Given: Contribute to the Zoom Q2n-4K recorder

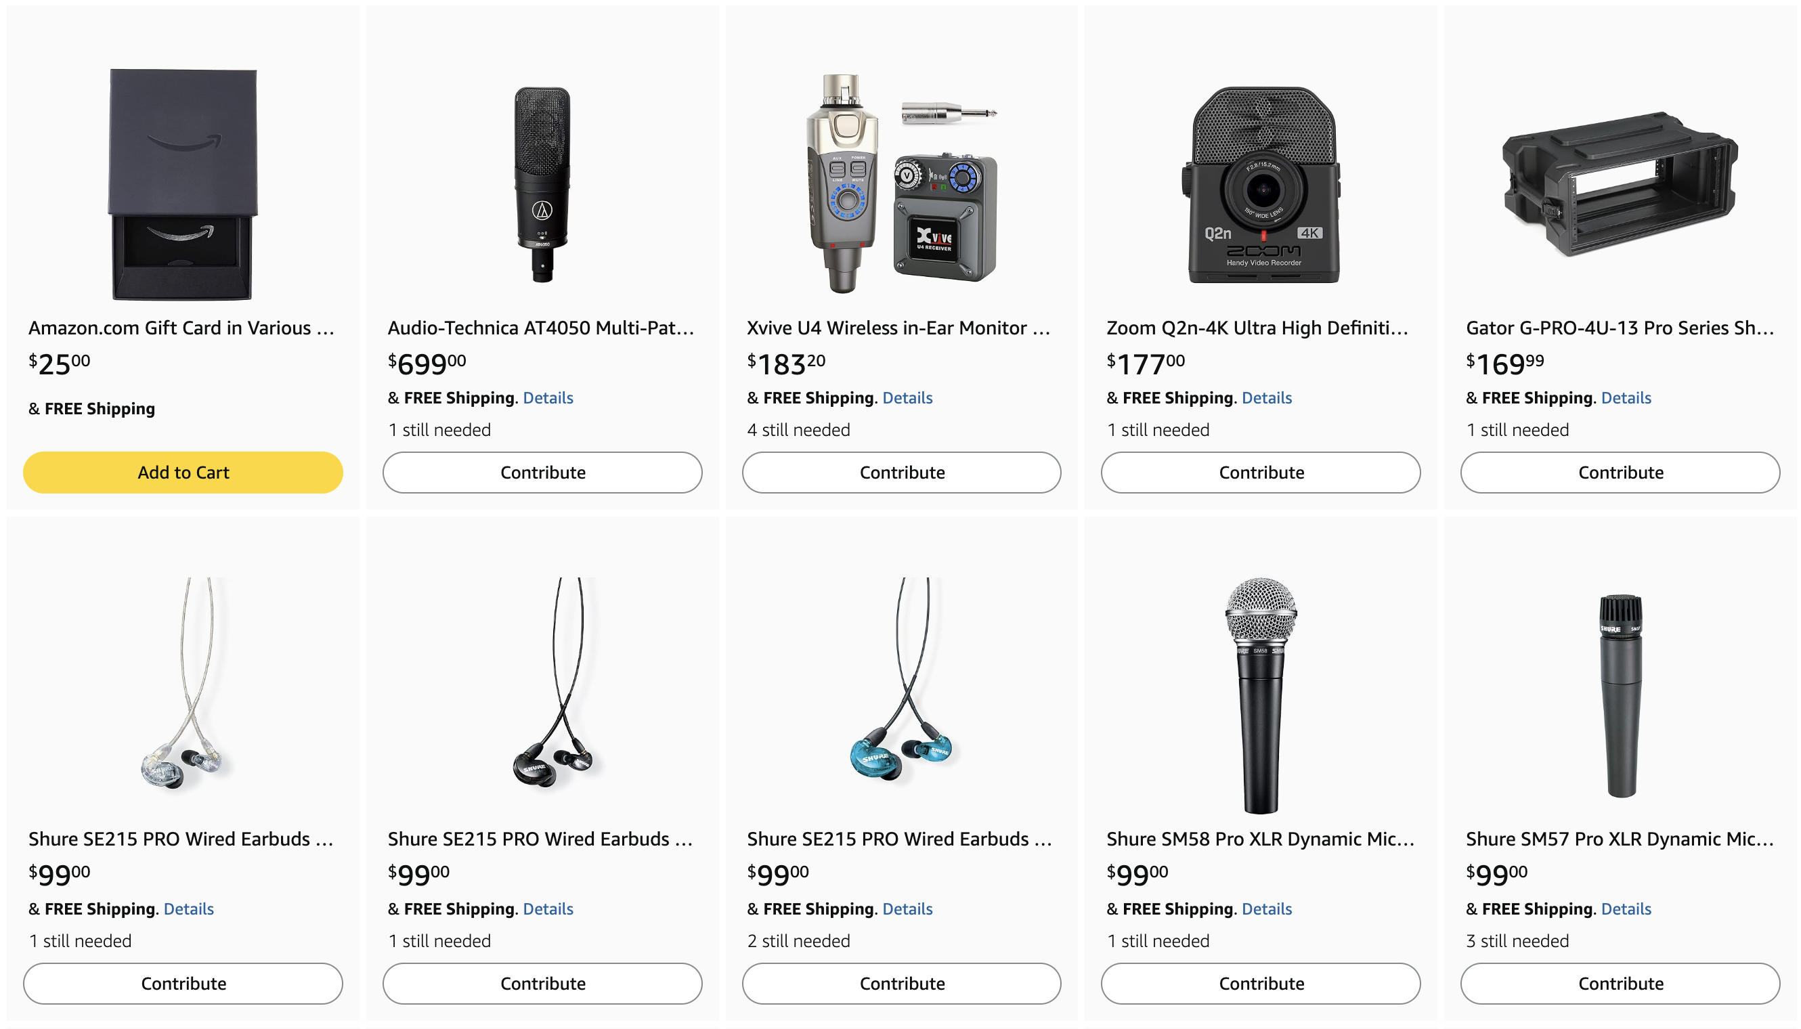Looking at the screenshot, I should [1260, 472].
